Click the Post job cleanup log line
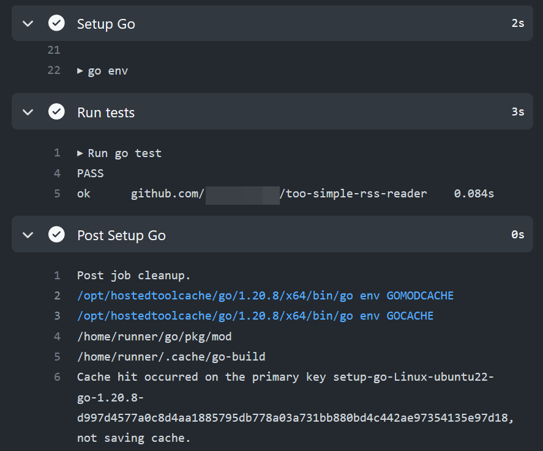The height and width of the screenshot is (451, 543). pyautogui.click(x=134, y=276)
